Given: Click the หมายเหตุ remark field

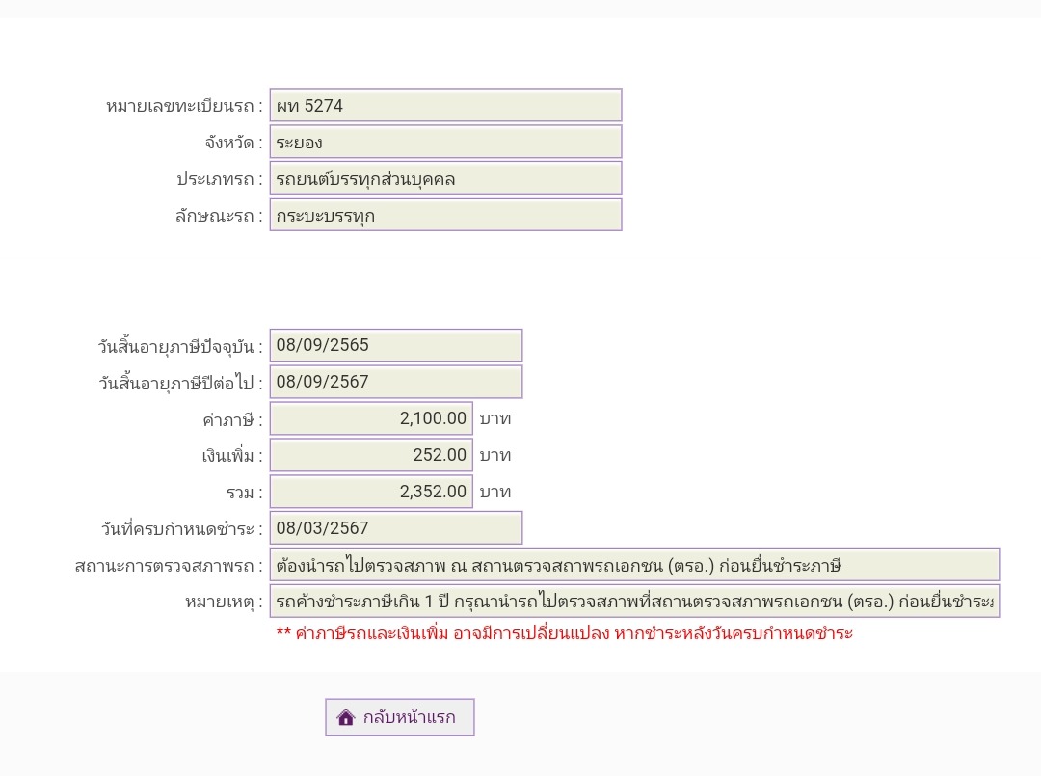Looking at the screenshot, I should coord(634,602).
